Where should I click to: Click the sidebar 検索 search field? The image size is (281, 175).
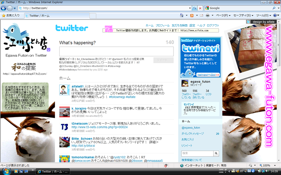(197, 153)
